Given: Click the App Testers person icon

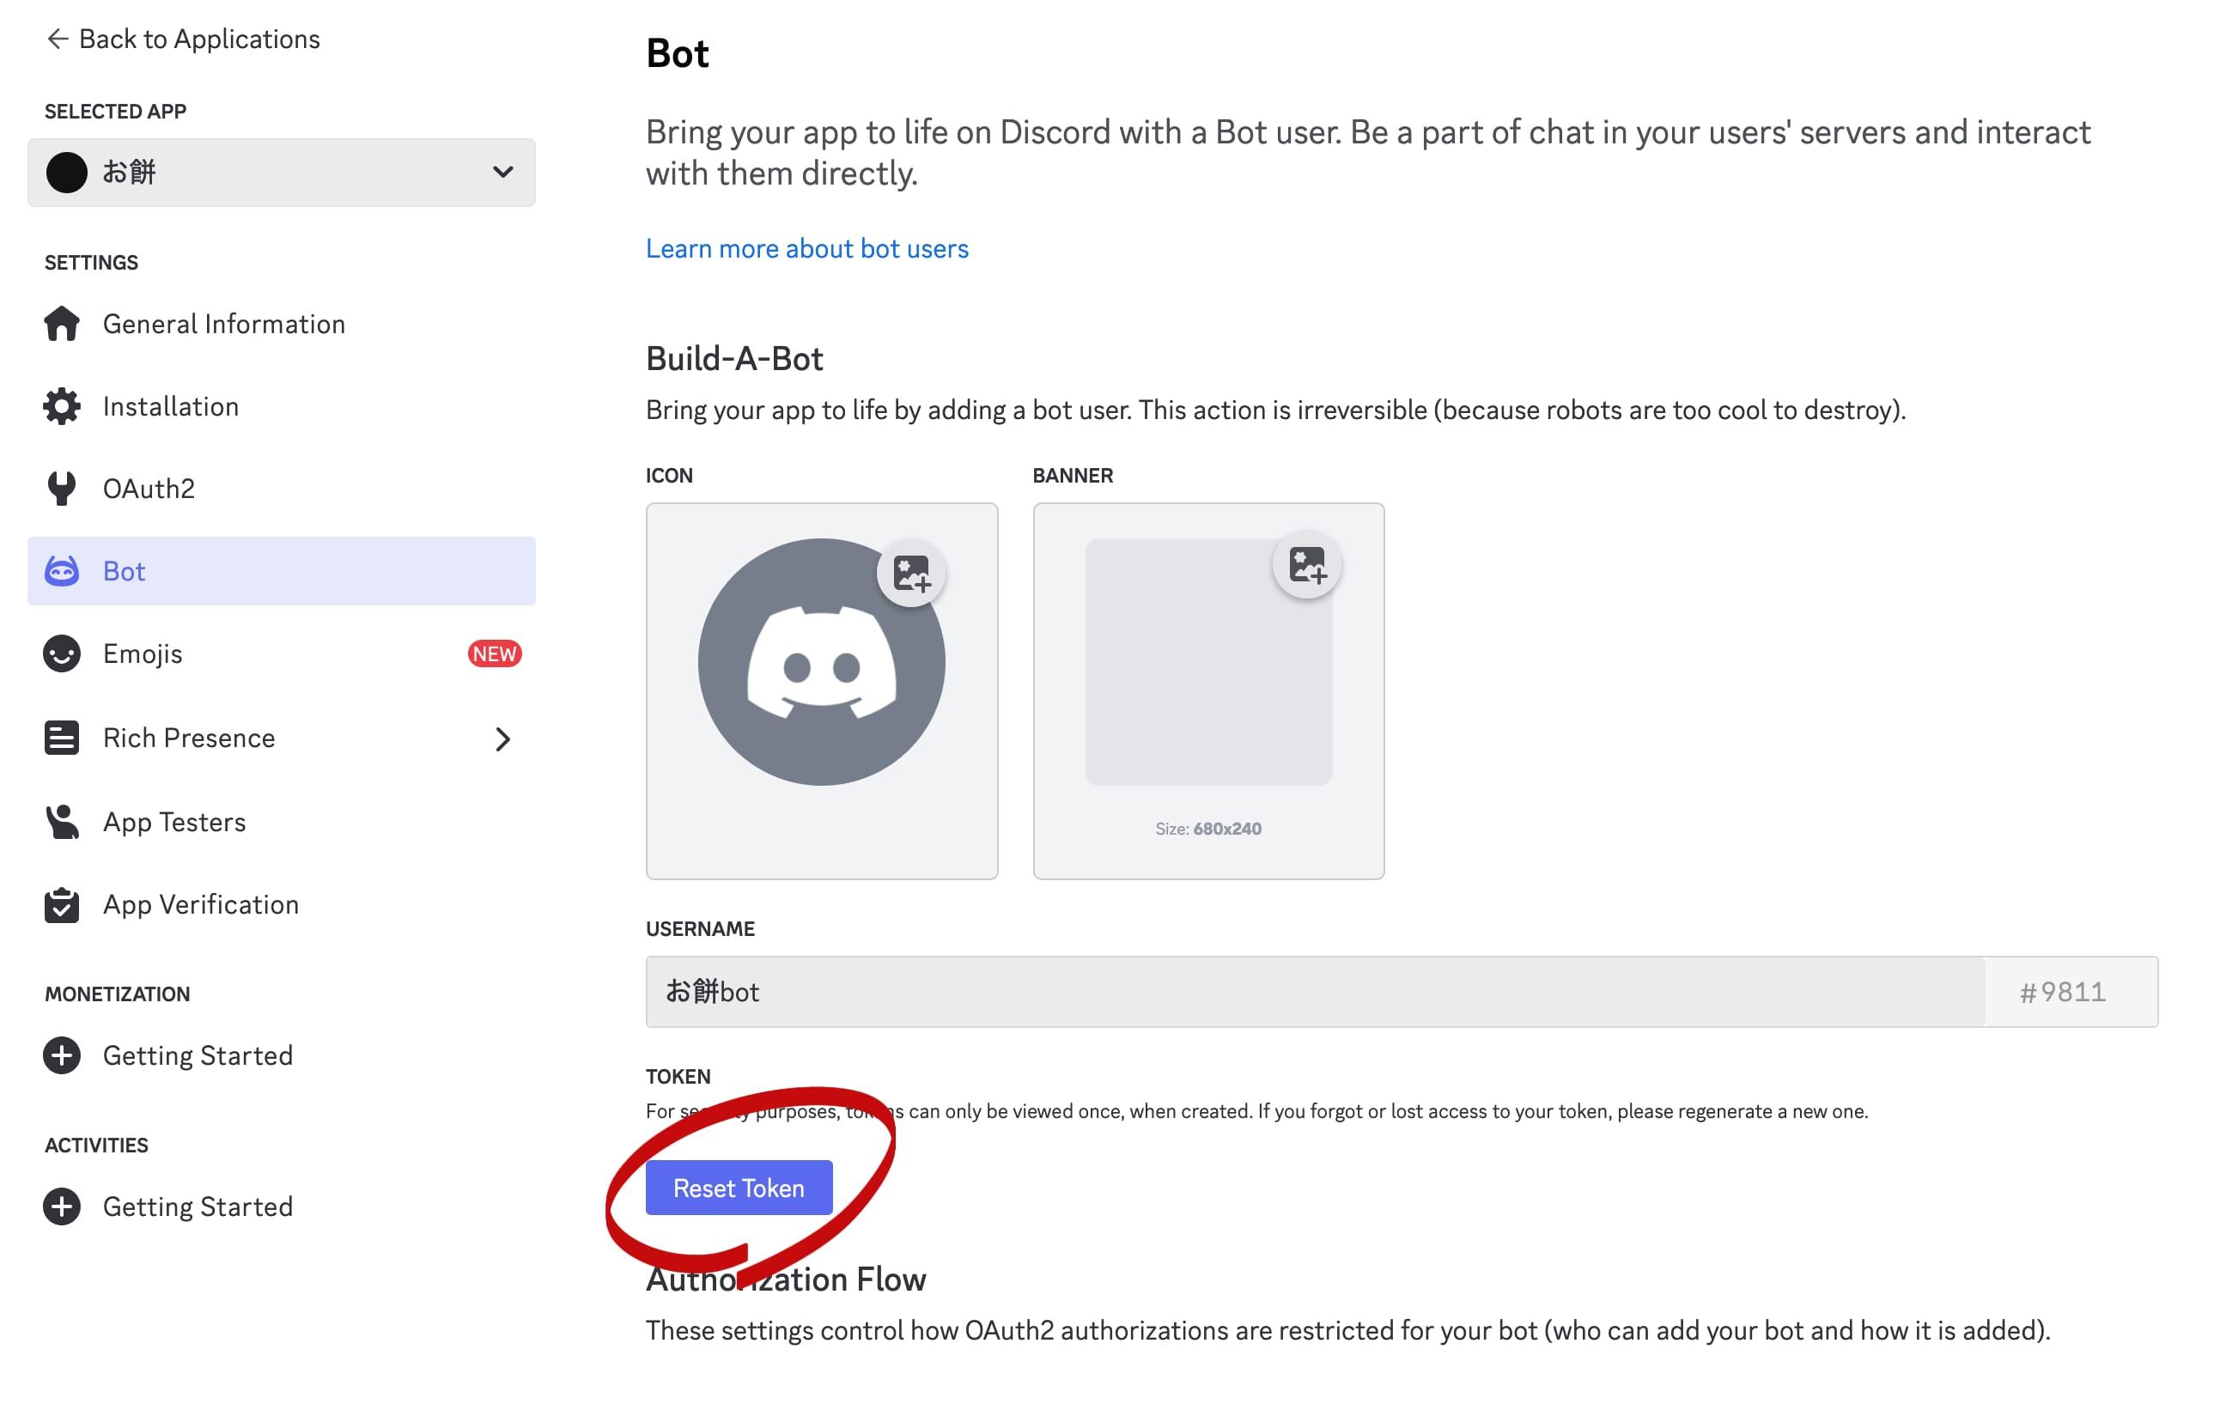Looking at the screenshot, I should [62, 821].
